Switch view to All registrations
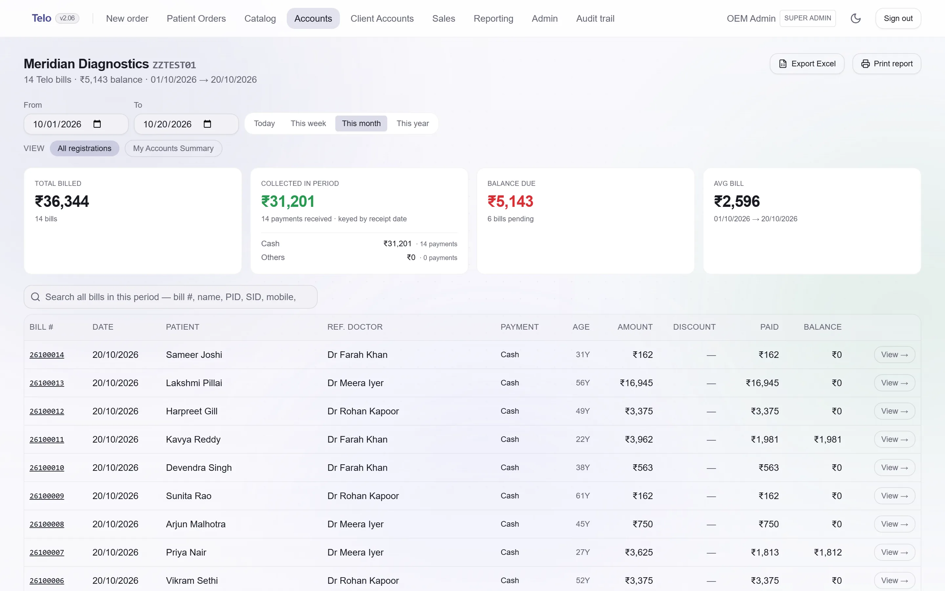The height and width of the screenshot is (591, 945). pyautogui.click(x=84, y=148)
